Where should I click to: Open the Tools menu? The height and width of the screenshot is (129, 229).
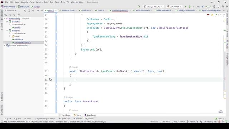pyautogui.click(x=63, y=2)
